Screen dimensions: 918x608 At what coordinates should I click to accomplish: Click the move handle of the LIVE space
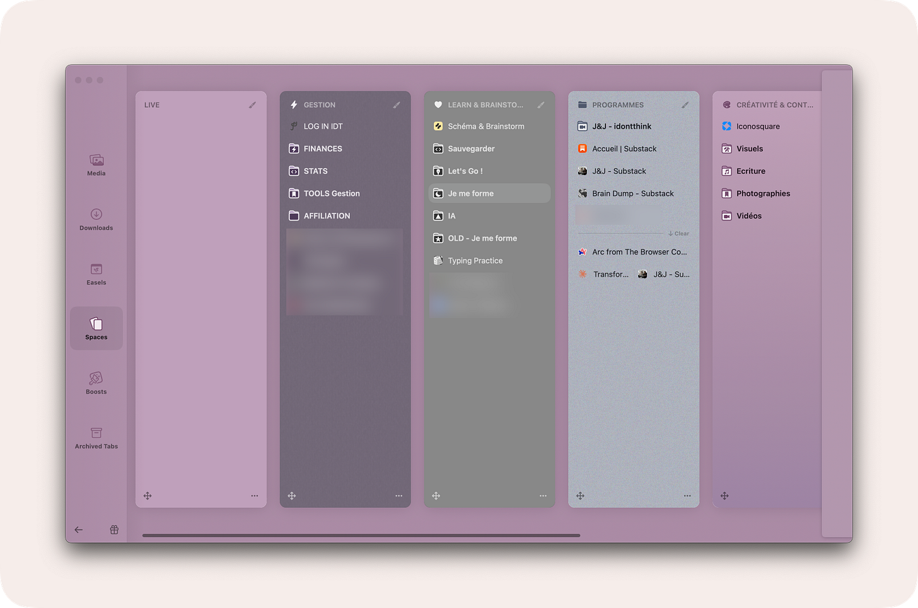pos(148,496)
